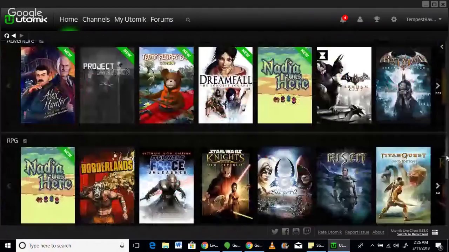The width and height of the screenshot is (449, 252).
Task: Open the Mail app from taskbar
Action: point(298,245)
